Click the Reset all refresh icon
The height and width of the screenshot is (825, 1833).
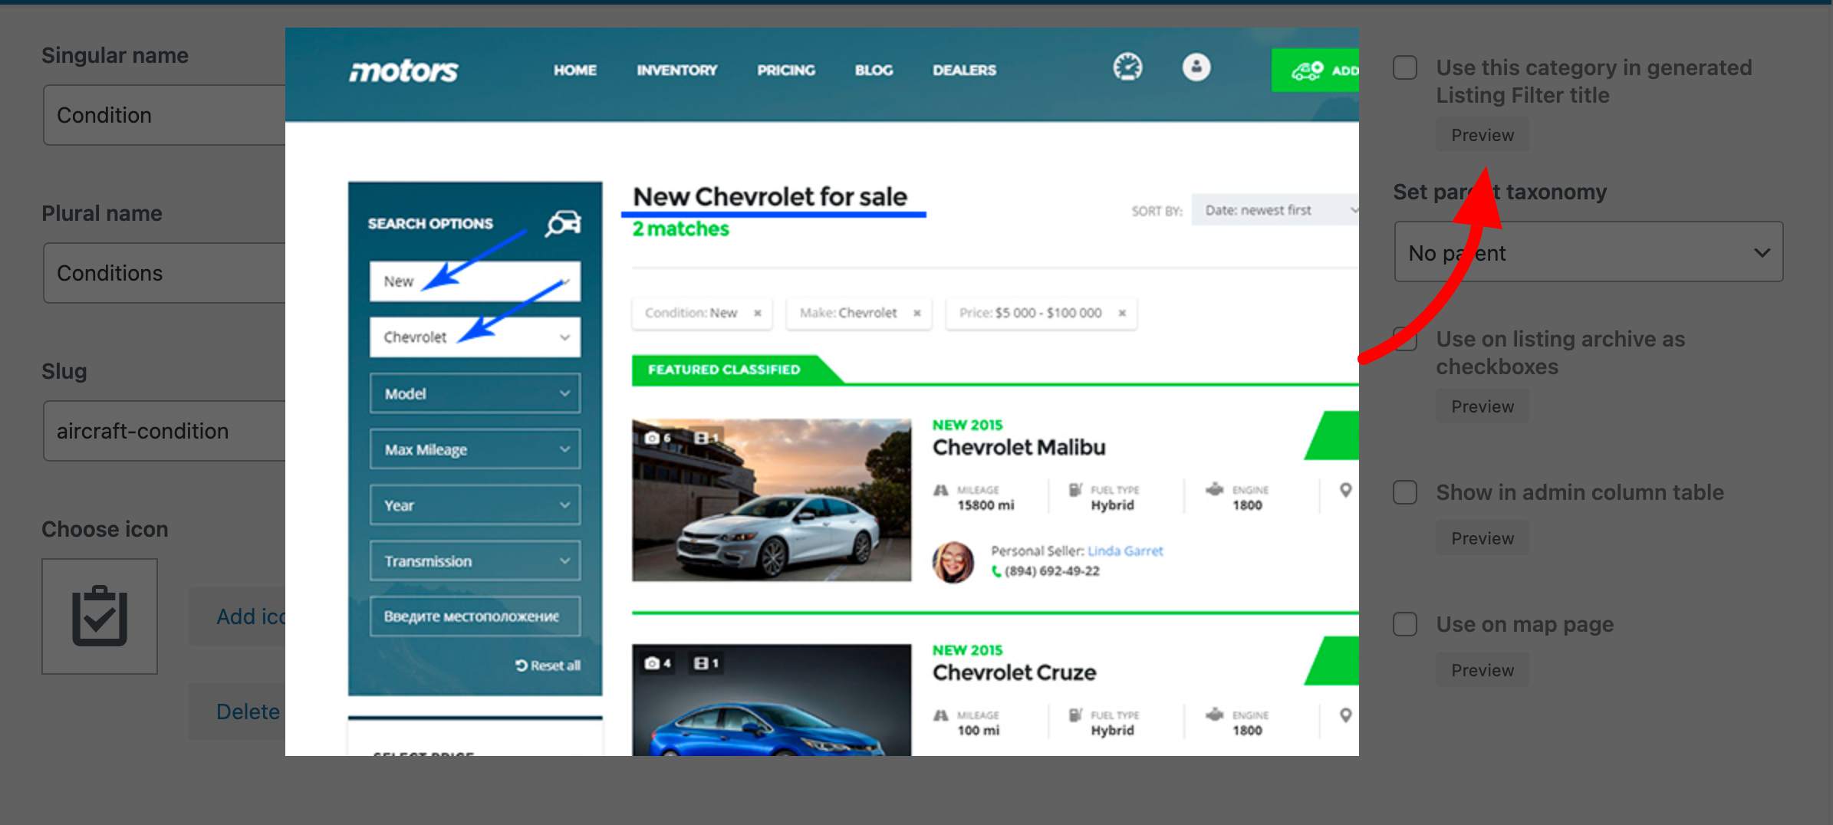pyautogui.click(x=522, y=666)
